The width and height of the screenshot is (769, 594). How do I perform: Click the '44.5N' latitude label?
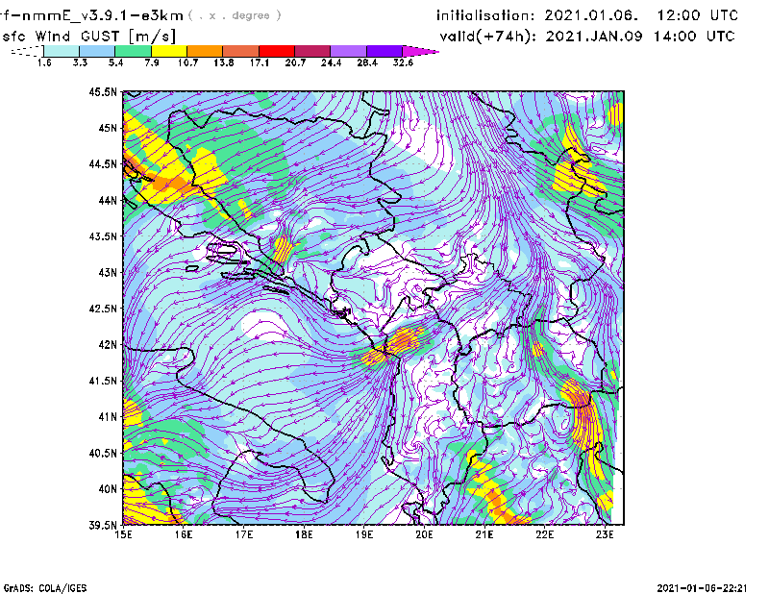[x=103, y=163]
